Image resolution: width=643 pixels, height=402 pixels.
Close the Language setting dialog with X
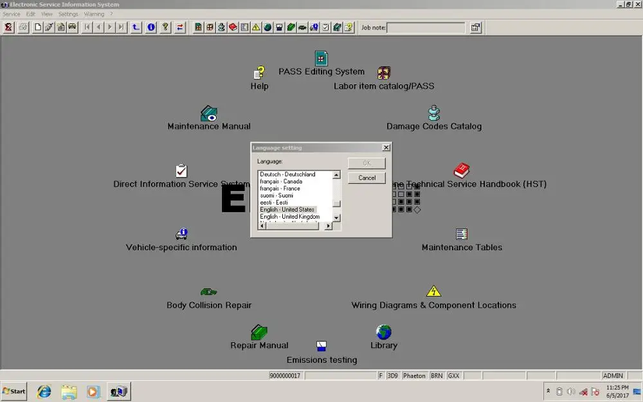pyautogui.click(x=386, y=148)
